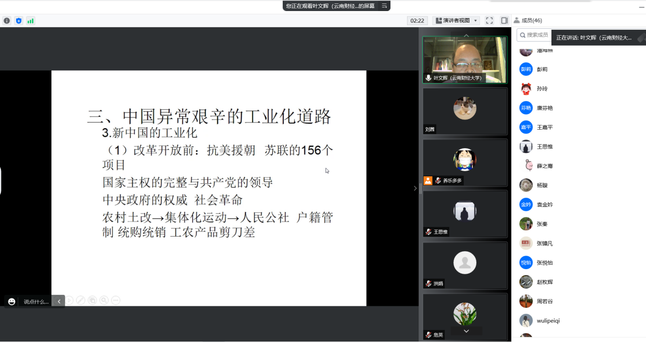
Task: Toggle the side panel layout icon
Action: point(504,21)
